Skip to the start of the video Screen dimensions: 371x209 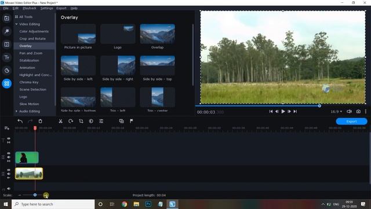point(271,111)
